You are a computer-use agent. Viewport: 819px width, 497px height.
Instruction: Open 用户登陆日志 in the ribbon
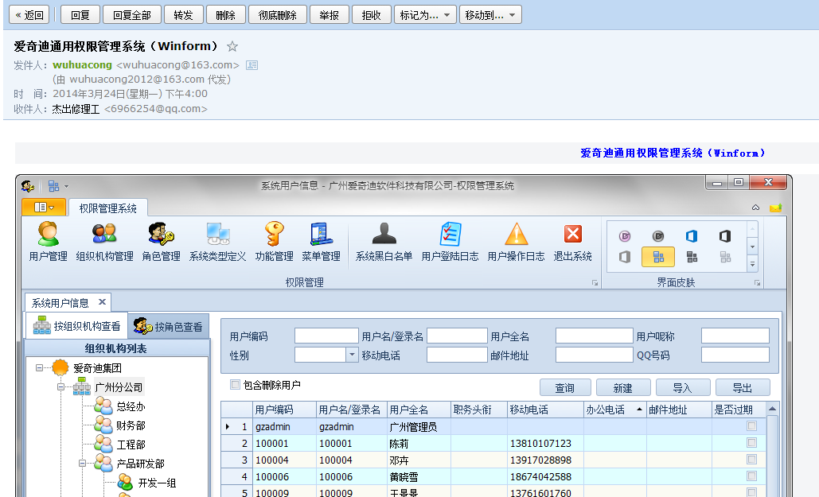[450, 241]
